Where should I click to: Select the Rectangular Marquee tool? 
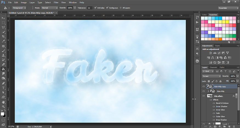pyautogui.click(x=3, y=23)
